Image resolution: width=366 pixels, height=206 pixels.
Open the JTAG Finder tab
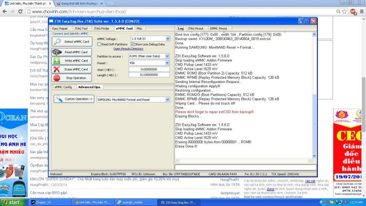pos(102,29)
